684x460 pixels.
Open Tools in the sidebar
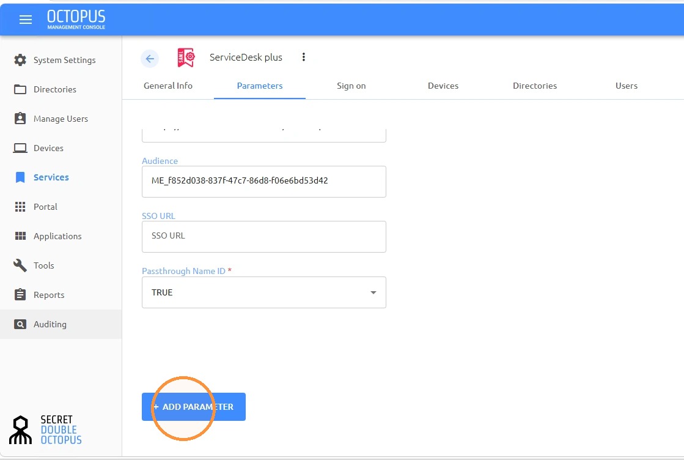coord(61,265)
